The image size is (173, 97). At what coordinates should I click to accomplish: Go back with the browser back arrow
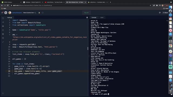coord(2,5)
